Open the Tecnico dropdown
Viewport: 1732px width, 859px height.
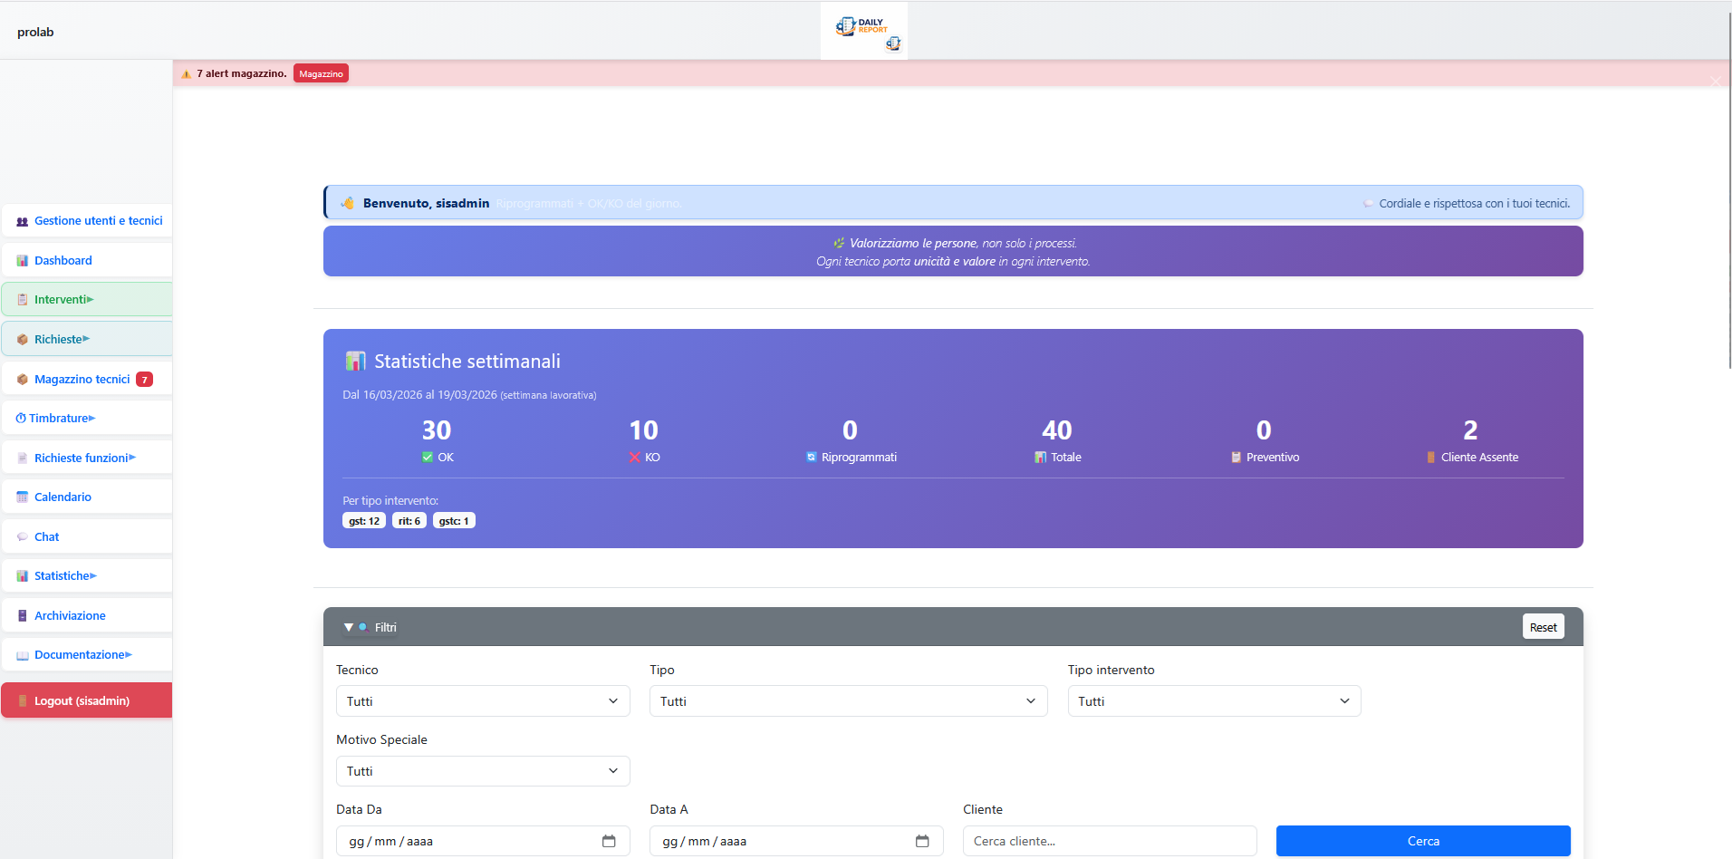tap(483, 701)
